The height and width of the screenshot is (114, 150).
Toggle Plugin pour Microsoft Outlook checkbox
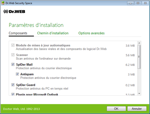[13, 94]
